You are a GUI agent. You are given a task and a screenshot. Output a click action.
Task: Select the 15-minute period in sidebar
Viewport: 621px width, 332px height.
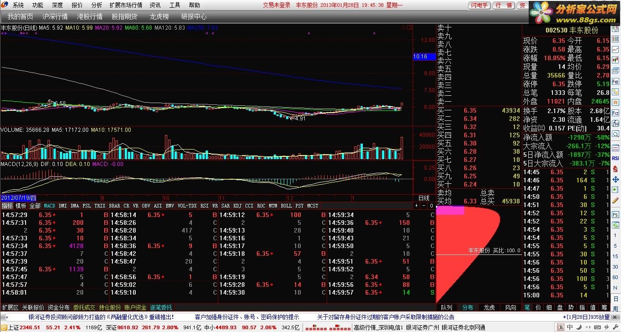click(616, 256)
